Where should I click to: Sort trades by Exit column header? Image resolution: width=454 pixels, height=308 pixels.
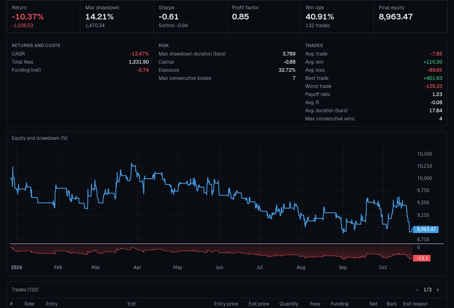tap(131, 304)
